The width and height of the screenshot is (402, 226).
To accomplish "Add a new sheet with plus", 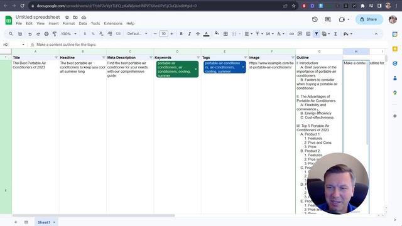I will coord(16,222).
